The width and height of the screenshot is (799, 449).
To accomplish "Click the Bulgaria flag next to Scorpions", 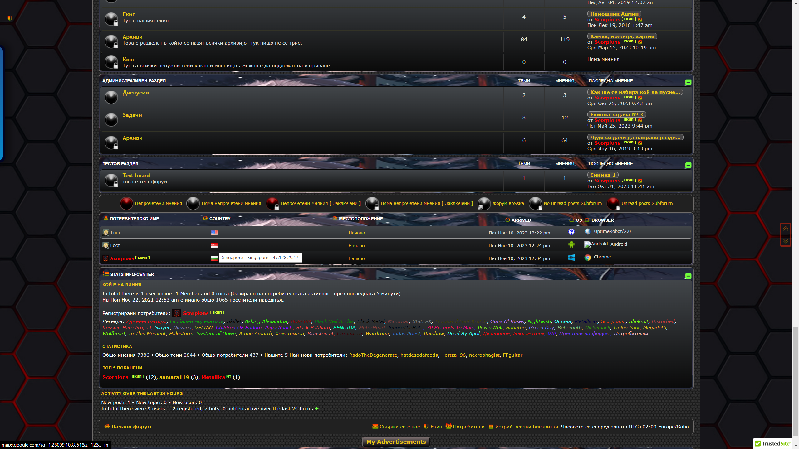I will pyautogui.click(x=214, y=258).
